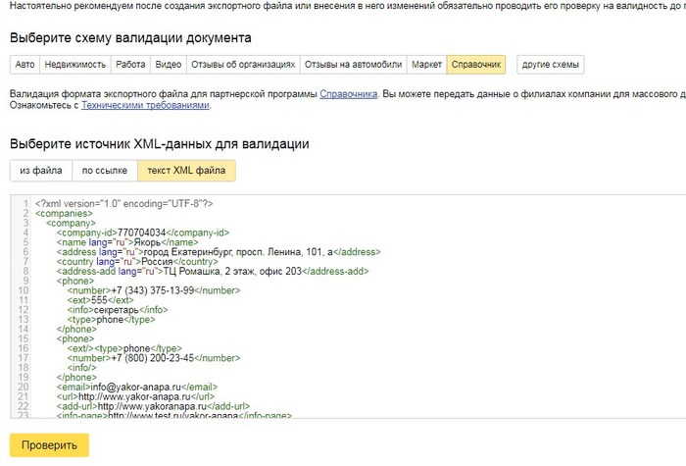Choose the Видео validation schema
Image resolution: width=686 pixels, height=466 pixels.
[x=169, y=65]
